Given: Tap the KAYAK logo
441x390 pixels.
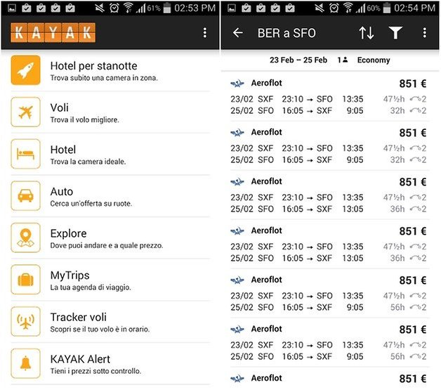Looking at the screenshot, I should click(53, 32).
